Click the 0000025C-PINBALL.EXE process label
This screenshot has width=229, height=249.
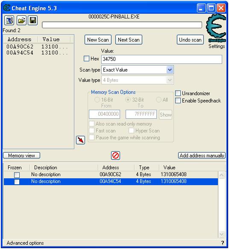click(114, 17)
